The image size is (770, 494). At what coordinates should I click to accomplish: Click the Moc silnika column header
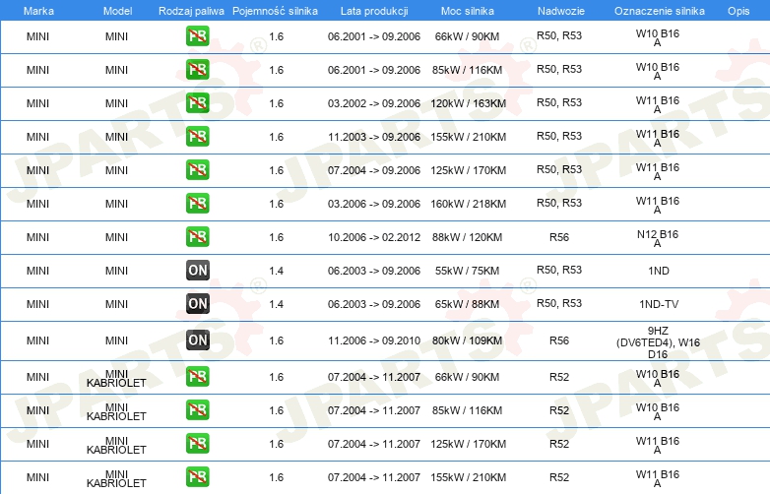point(467,11)
